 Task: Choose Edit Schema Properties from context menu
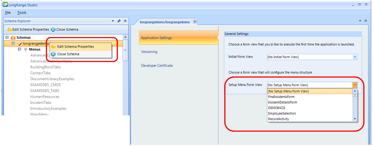point(80,47)
